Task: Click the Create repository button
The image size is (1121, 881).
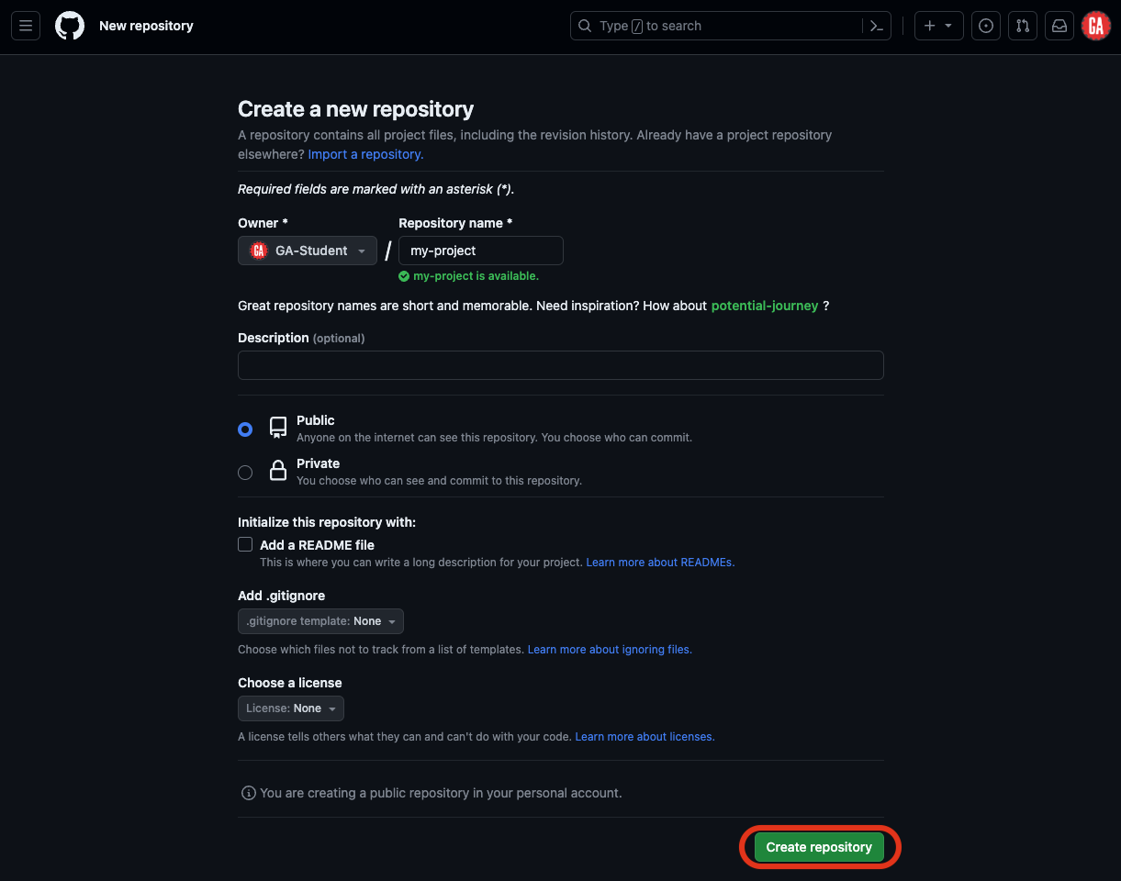Action: 818,847
